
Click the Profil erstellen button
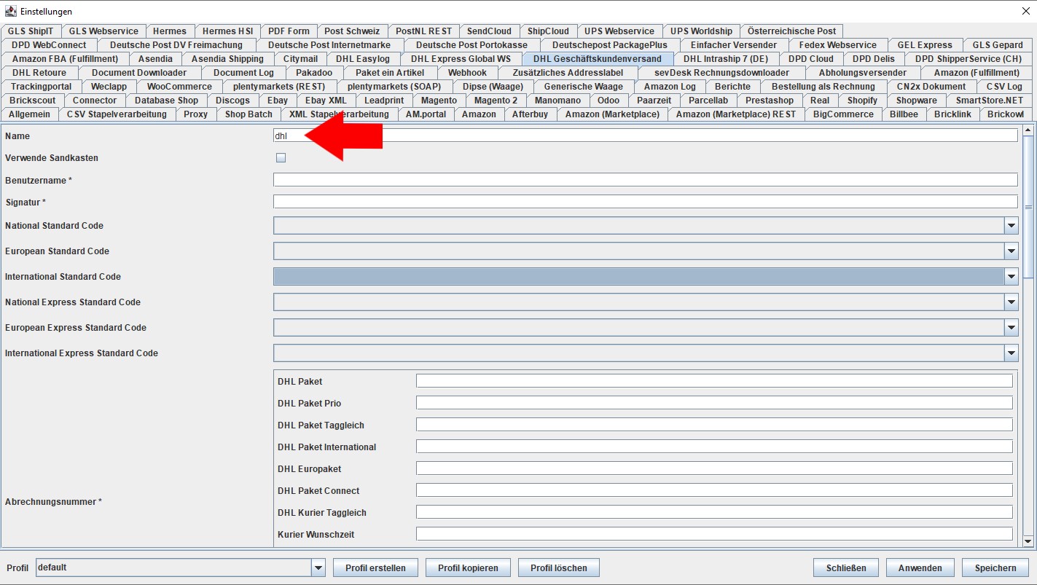[x=375, y=568]
